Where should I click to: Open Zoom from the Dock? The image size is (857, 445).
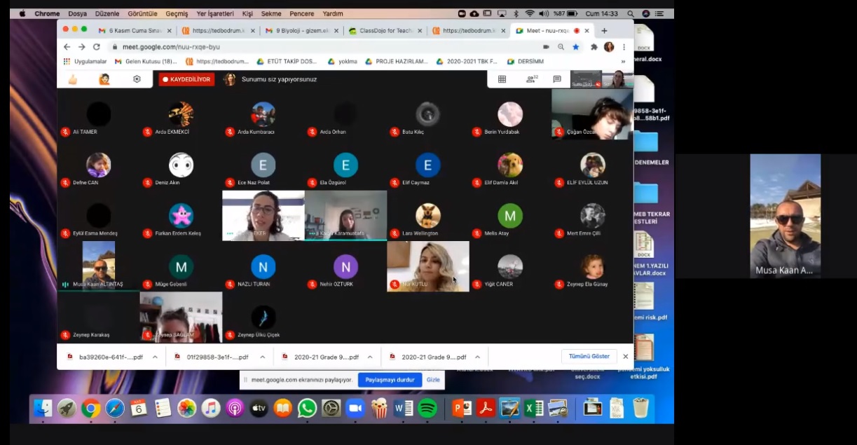(355, 409)
